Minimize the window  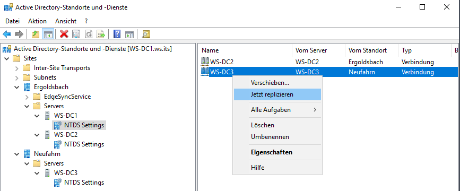[x=398, y=7]
